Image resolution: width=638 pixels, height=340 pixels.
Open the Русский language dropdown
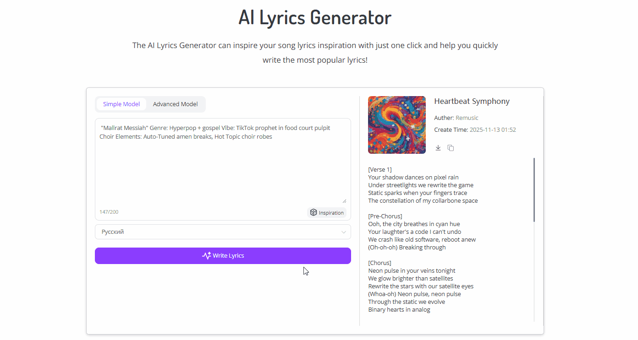tap(223, 232)
